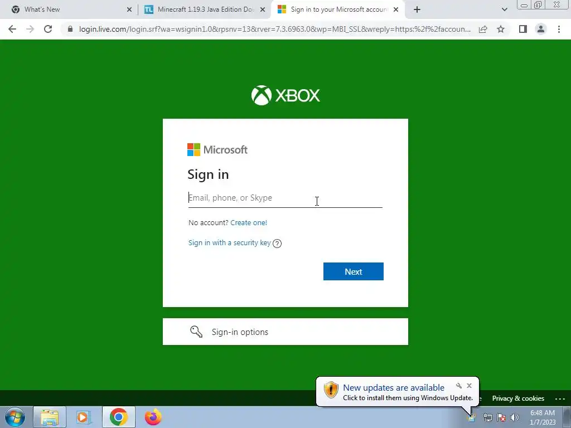The height and width of the screenshot is (428, 571).
Task: Close the Minecraft 1.19.3 tab
Action: pyautogui.click(x=263, y=9)
